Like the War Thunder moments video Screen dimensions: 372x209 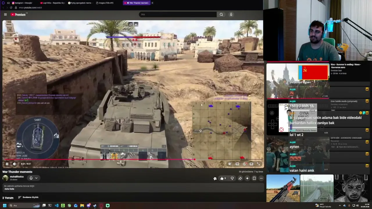[223, 178]
